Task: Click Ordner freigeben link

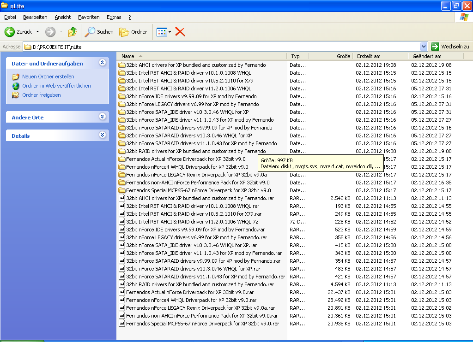Action: [41, 95]
